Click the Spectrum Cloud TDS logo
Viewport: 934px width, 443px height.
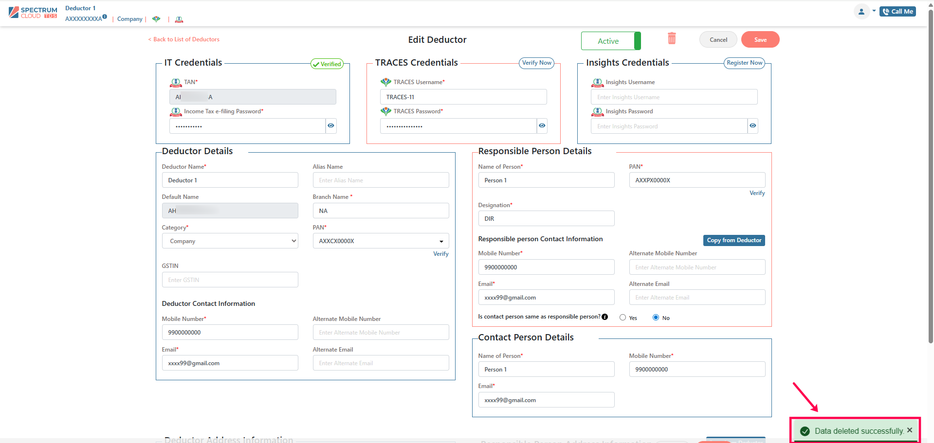pyautogui.click(x=33, y=13)
